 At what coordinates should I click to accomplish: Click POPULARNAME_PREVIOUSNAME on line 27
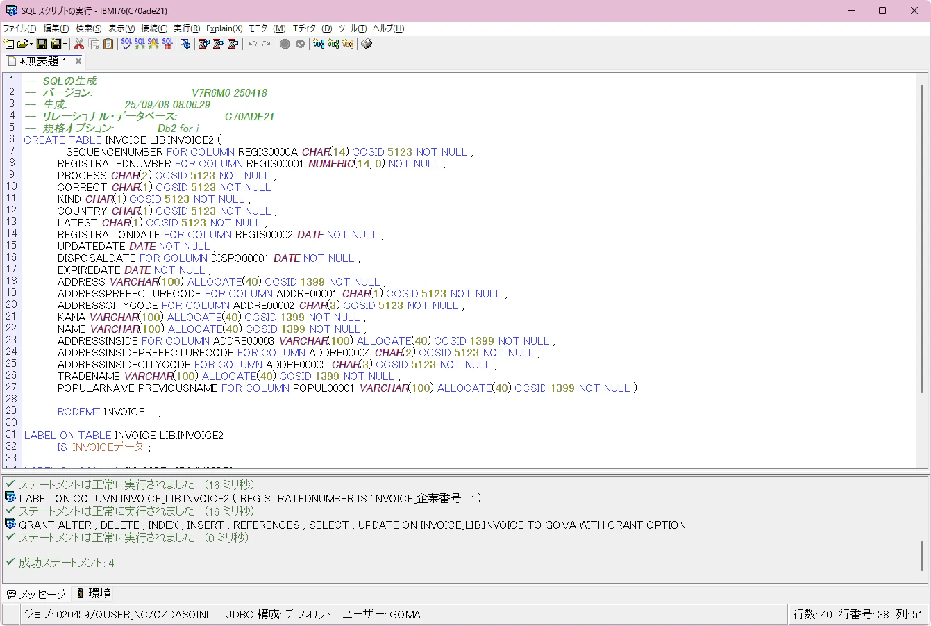(x=137, y=388)
